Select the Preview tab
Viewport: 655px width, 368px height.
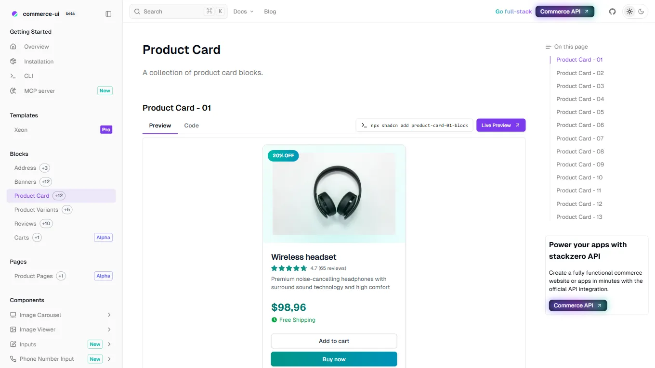159,125
